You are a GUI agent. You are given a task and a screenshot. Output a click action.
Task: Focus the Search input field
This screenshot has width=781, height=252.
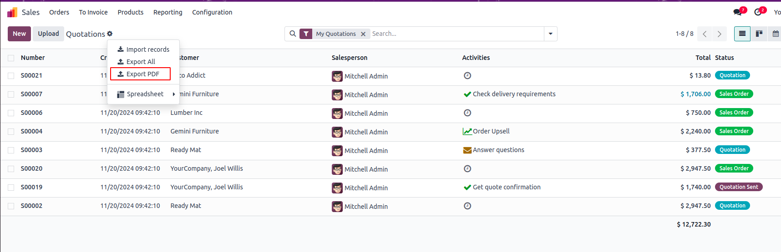pyautogui.click(x=455, y=34)
